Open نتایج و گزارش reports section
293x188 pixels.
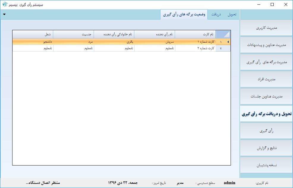tap(266, 148)
